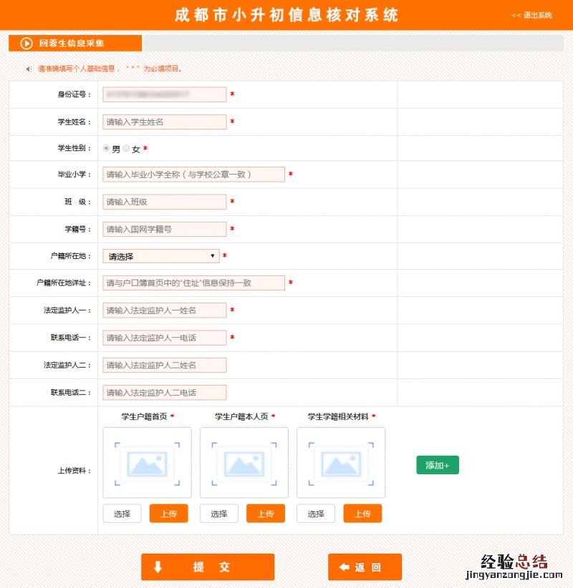The image size is (573, 588).
Task: Click 上传 under 学生学籍相关材料
Action: click(362, 514)
